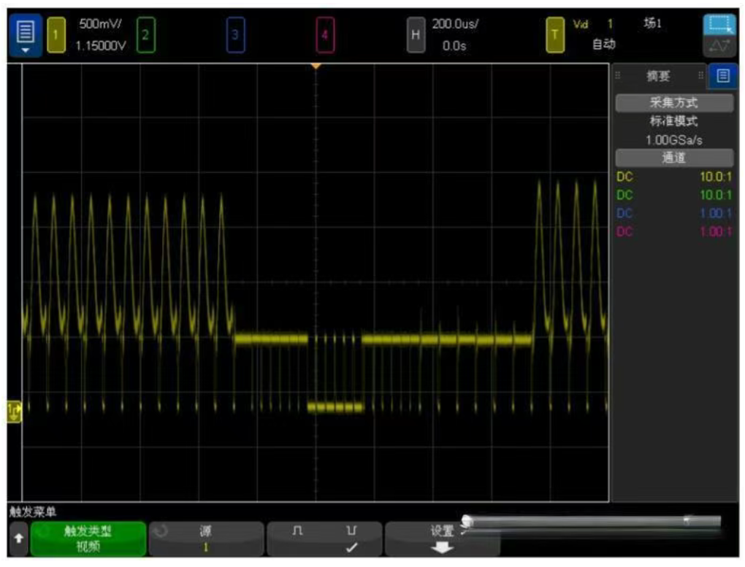This screenshot has width=745, height=567.
Task: Enable channel 4 pink button
Action: click(x=325, y=35)
